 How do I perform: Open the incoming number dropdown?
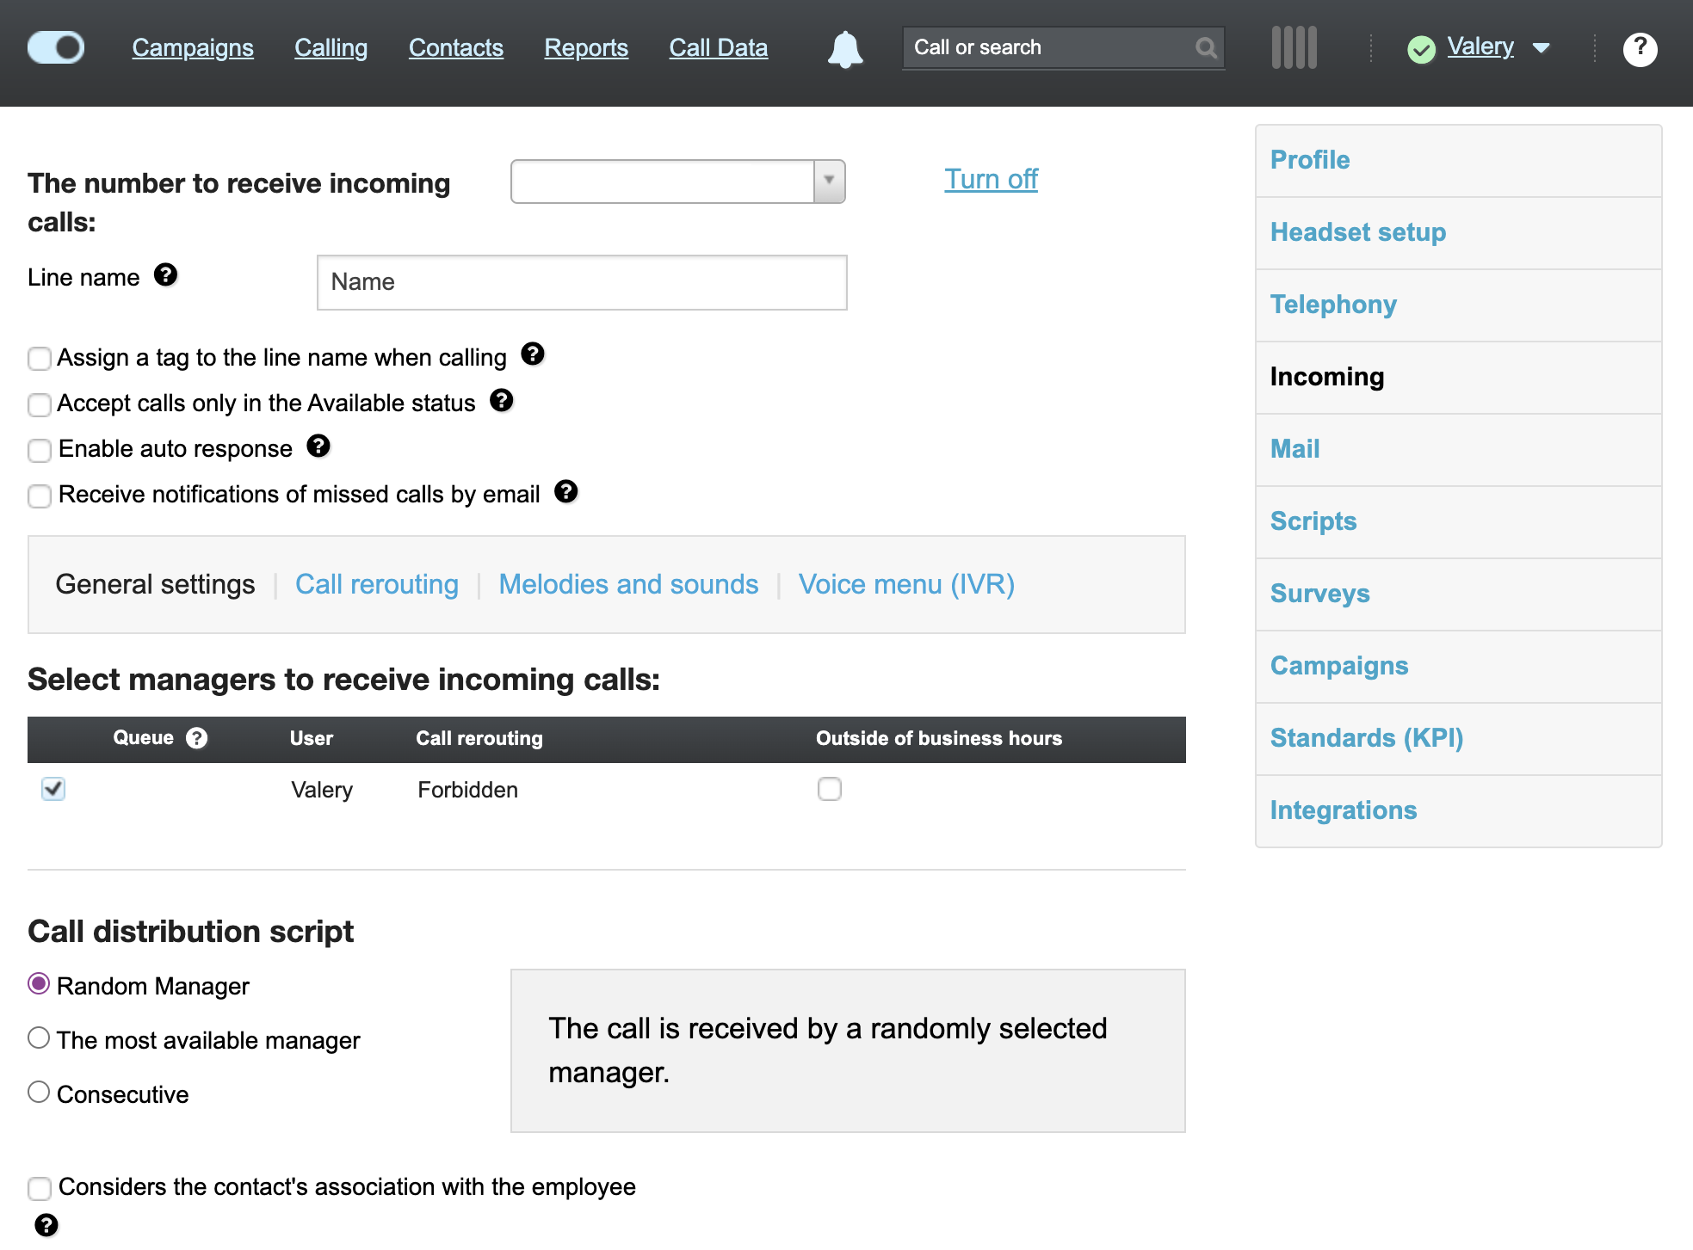(x=827, y=182)
